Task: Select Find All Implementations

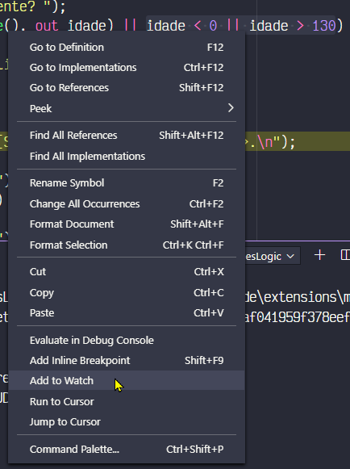Action: point(127,156)
